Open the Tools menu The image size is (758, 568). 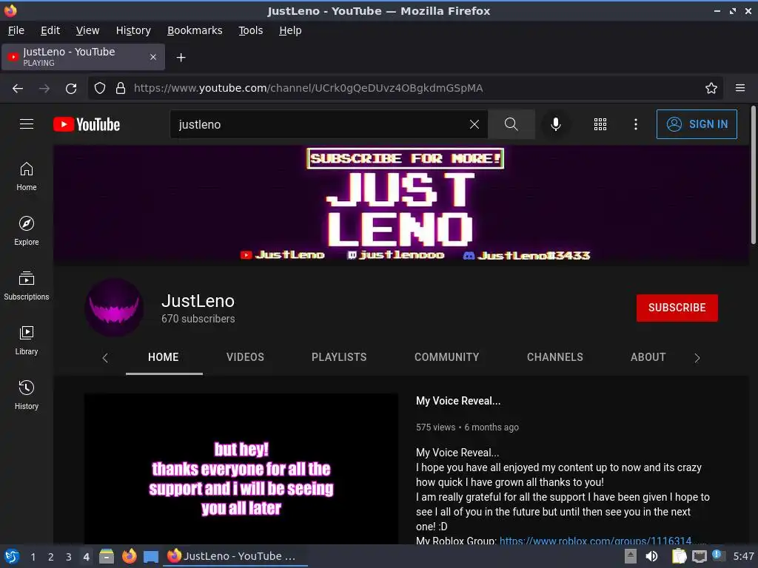(250, 30)
